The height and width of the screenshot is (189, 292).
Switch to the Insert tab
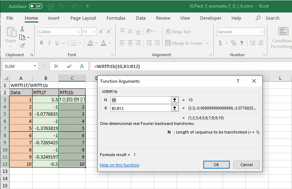tap(54, 18)
